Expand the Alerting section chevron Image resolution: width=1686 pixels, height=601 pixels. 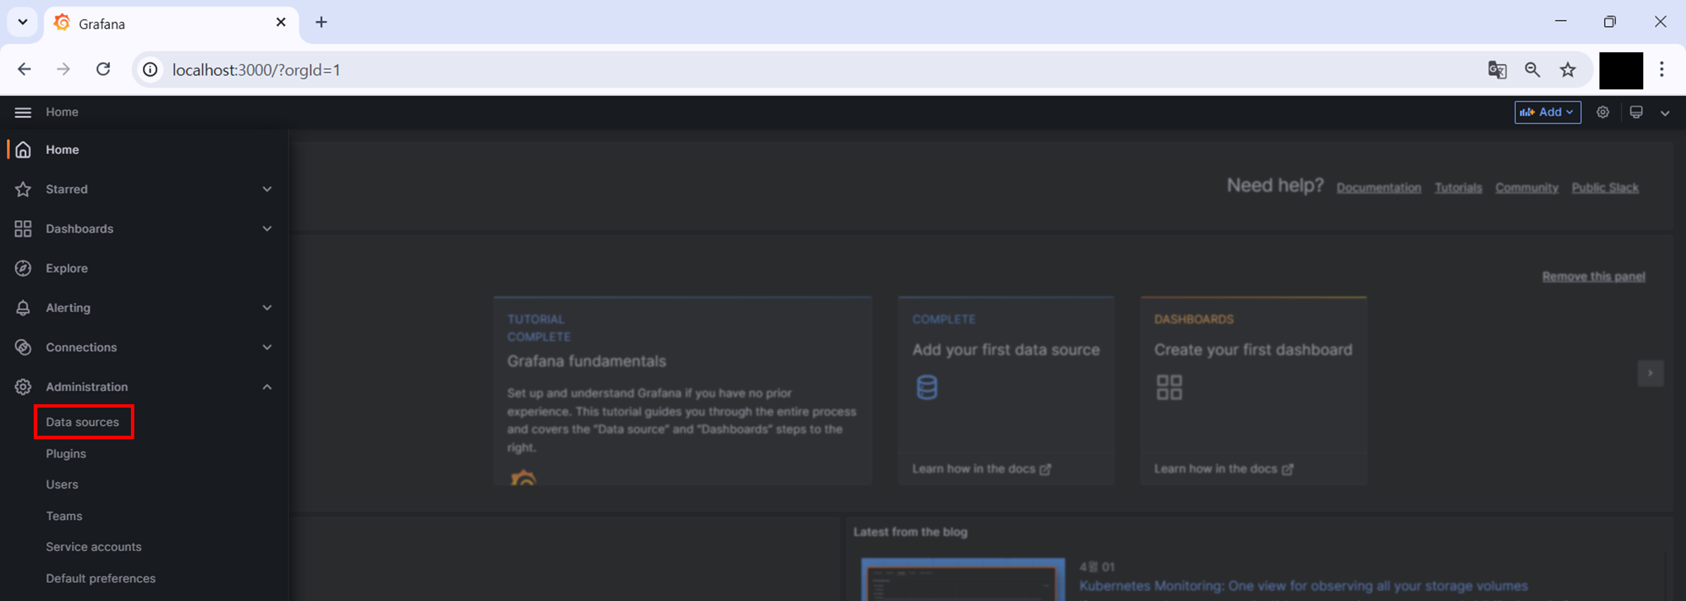(267, 308)
